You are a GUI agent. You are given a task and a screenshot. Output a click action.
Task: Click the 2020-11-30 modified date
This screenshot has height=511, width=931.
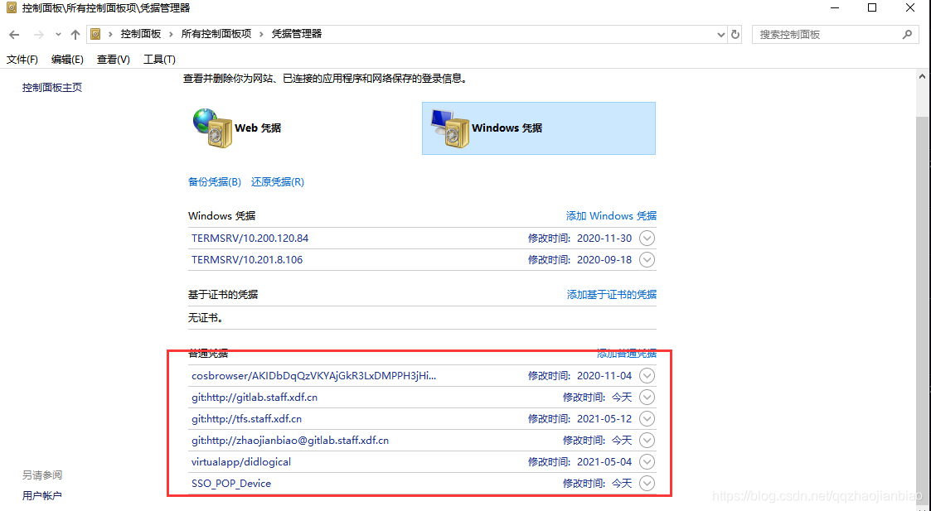pyautogui.click(x=604, y=238)
